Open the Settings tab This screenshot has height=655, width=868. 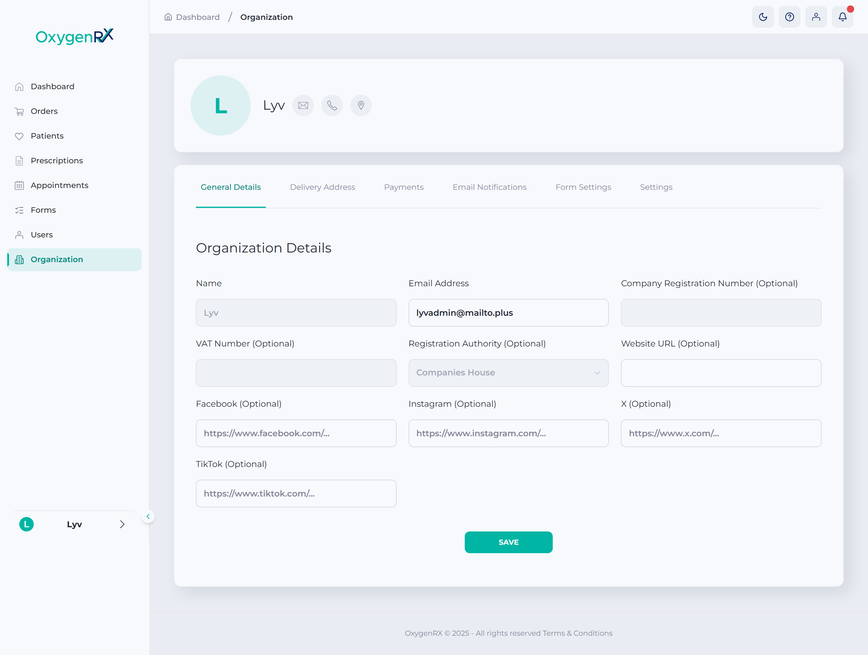656,187
